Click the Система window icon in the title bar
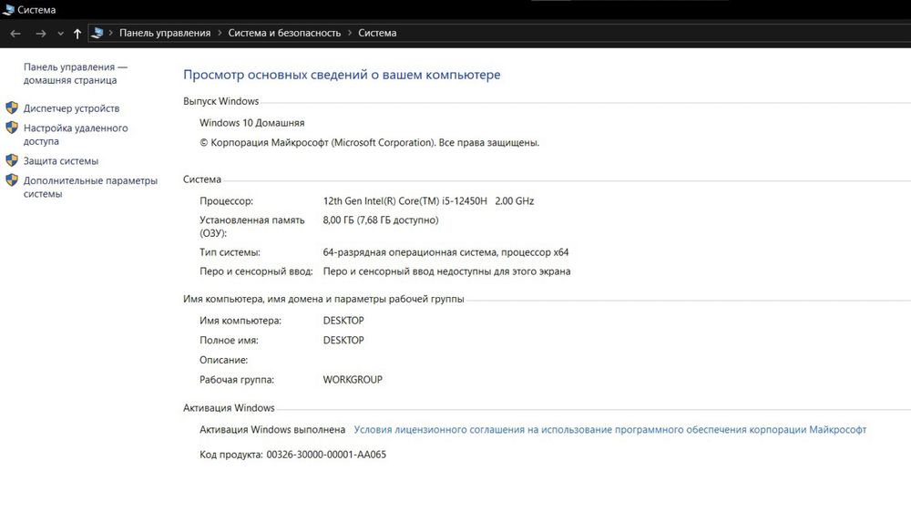 (9, 10)
